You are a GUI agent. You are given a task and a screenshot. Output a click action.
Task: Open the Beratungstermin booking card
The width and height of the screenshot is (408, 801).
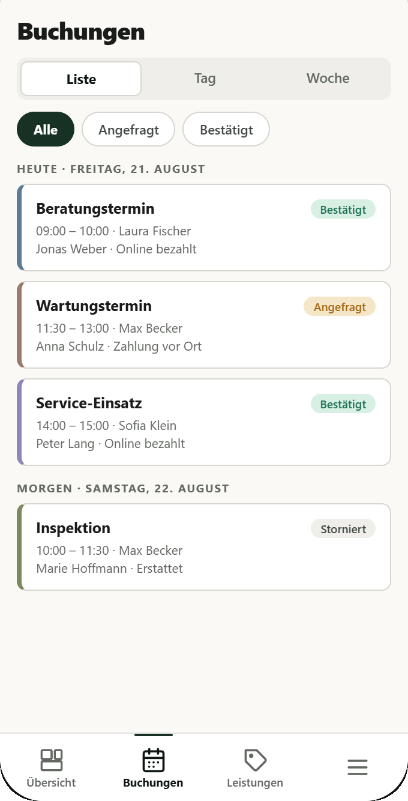tap(204, 228)
